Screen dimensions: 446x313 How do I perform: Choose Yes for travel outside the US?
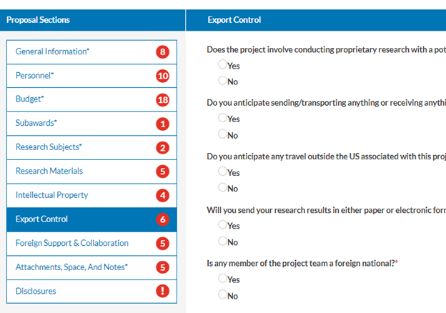(223, 172)
